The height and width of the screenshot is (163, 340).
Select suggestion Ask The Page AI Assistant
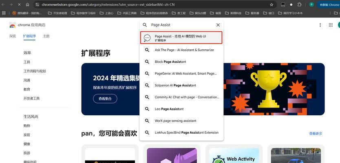pos(181,50)
